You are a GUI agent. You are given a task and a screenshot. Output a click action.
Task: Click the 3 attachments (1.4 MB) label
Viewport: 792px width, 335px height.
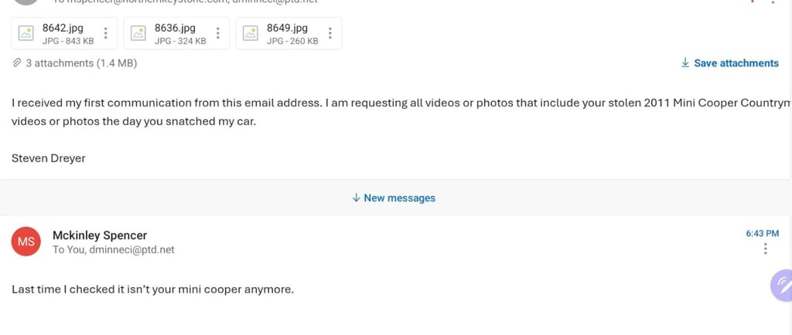[81, 63]
